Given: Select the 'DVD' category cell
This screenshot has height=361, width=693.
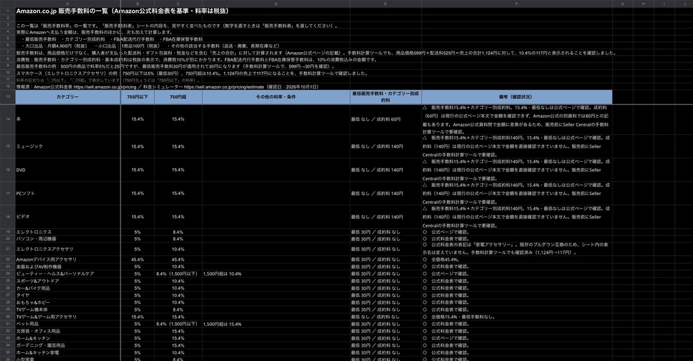Looking at the screenshot, I should pos(68,170).
